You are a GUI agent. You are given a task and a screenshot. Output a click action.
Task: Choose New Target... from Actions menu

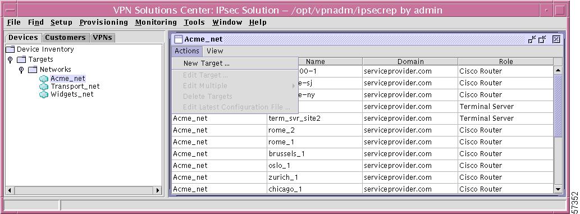click(x=235, y=63)
